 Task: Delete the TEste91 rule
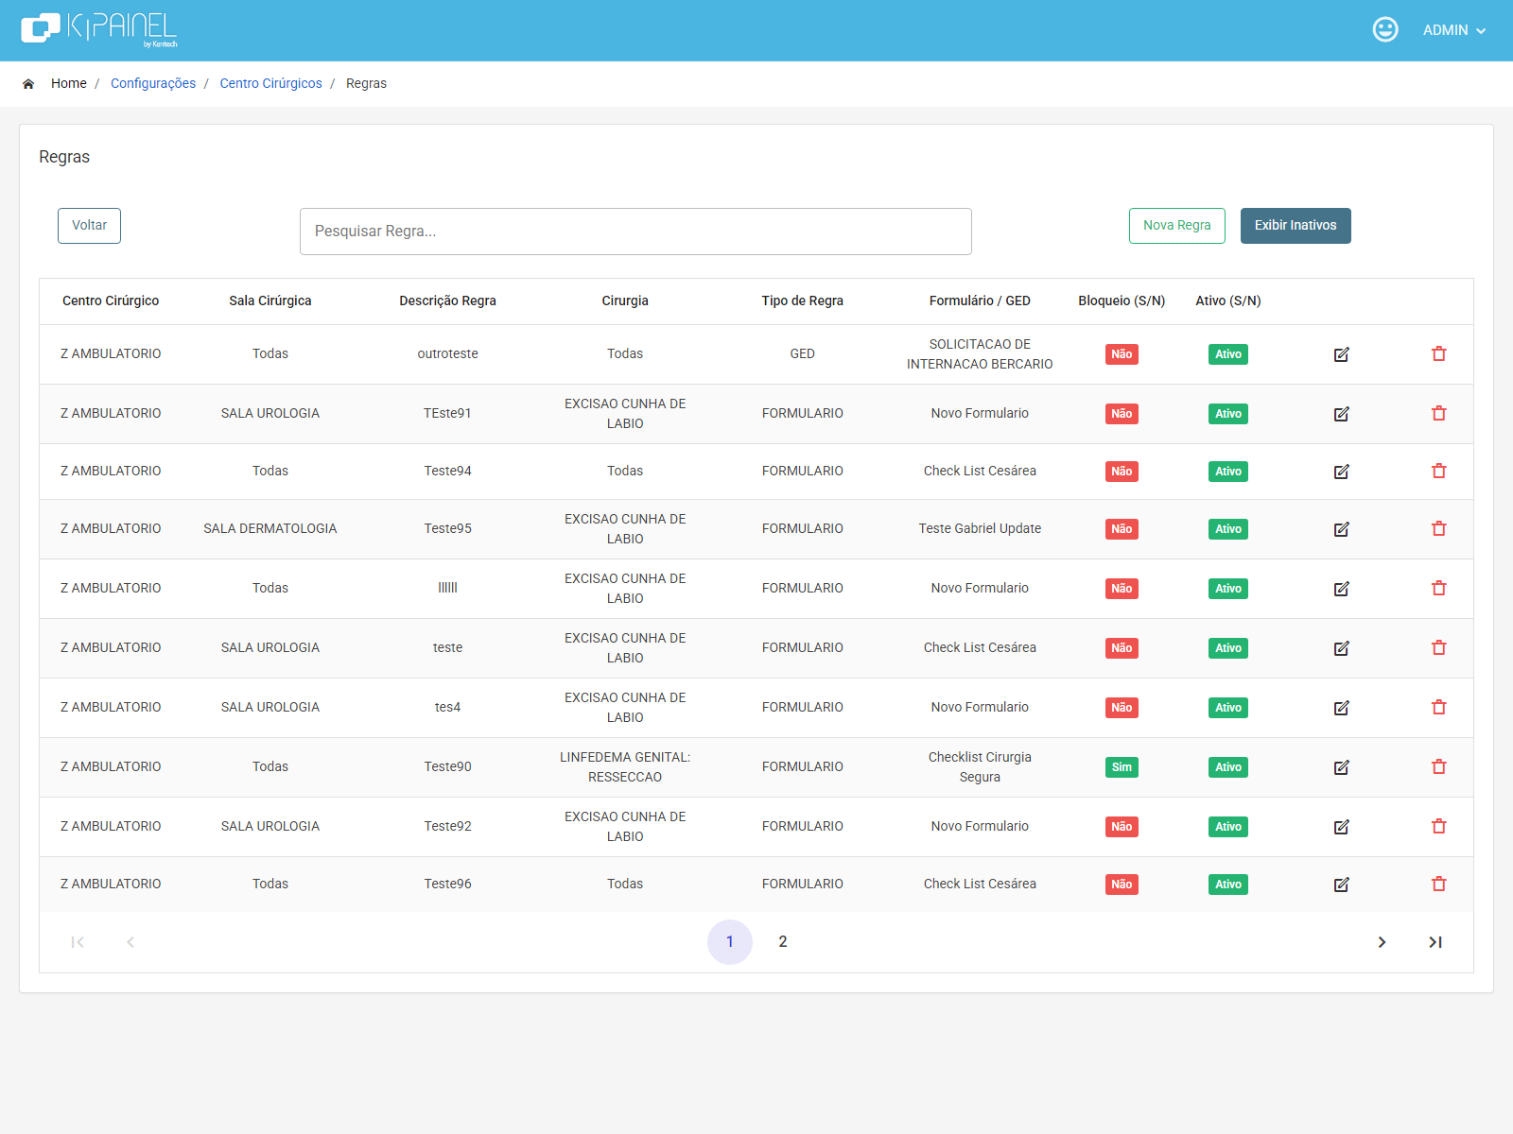click(1439, 413)
